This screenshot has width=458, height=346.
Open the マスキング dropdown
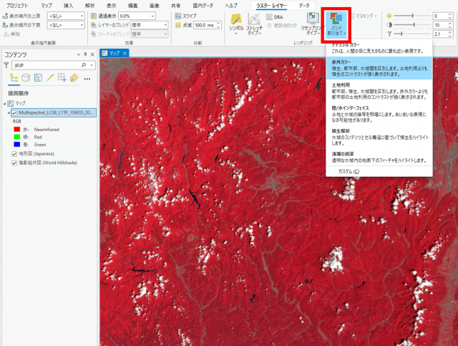[x=364, y=16]
